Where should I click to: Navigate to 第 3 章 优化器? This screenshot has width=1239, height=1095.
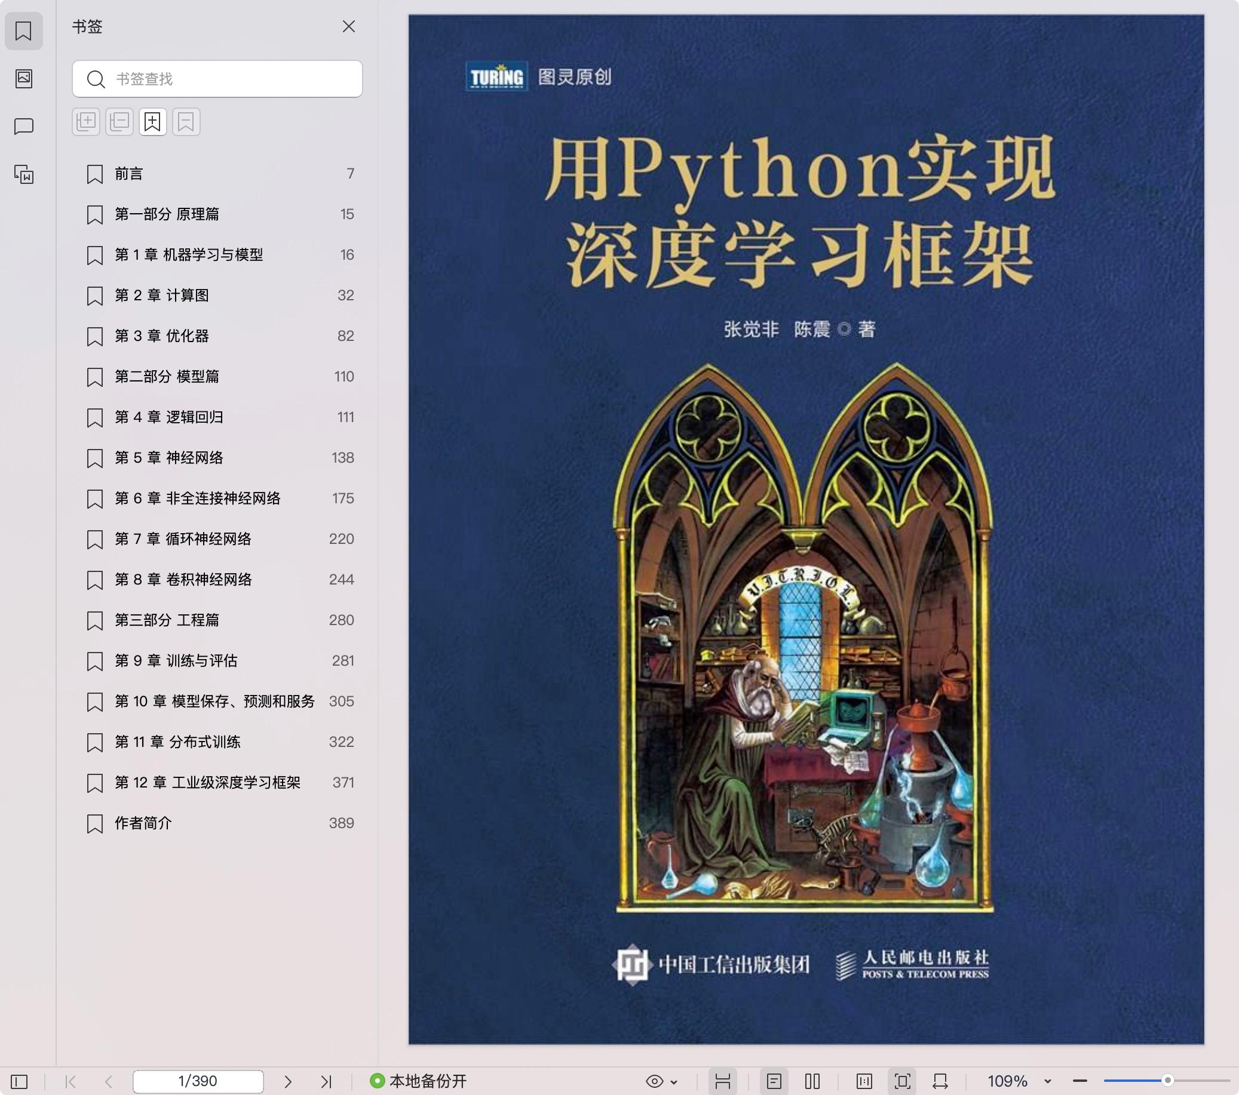pyautogui.click(x=217, y=336)
